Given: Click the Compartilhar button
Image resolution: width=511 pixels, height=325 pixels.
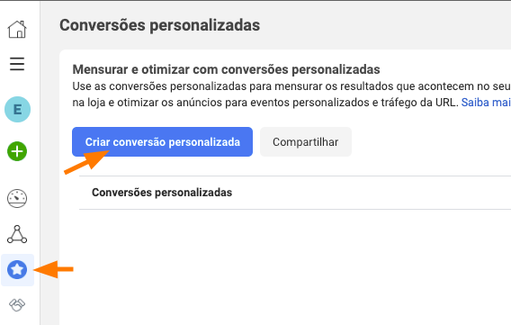Looking at the screenshot, I should [306, 142].
